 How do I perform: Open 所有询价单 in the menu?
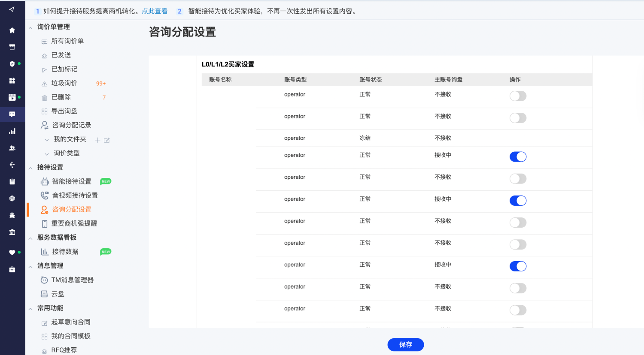67,41
